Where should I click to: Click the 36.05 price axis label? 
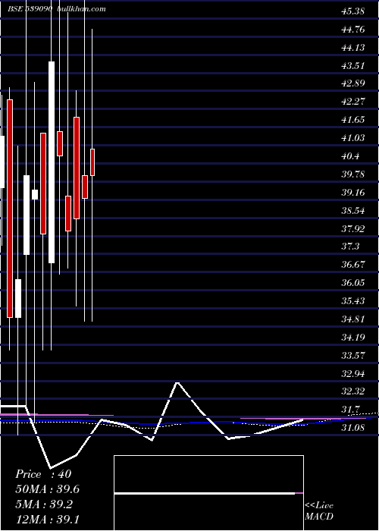click(353, 283)
